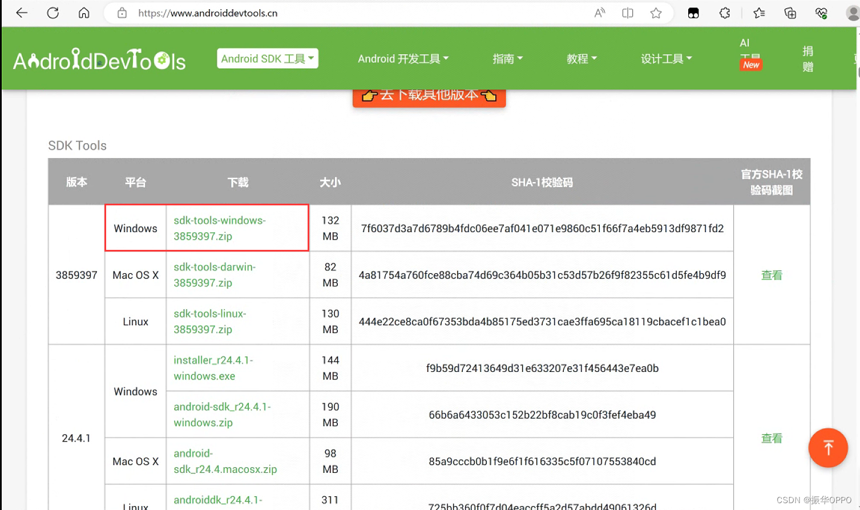860x510 pixels.
Task: Open the 捐赠 menu item
Action: (808, 59)
